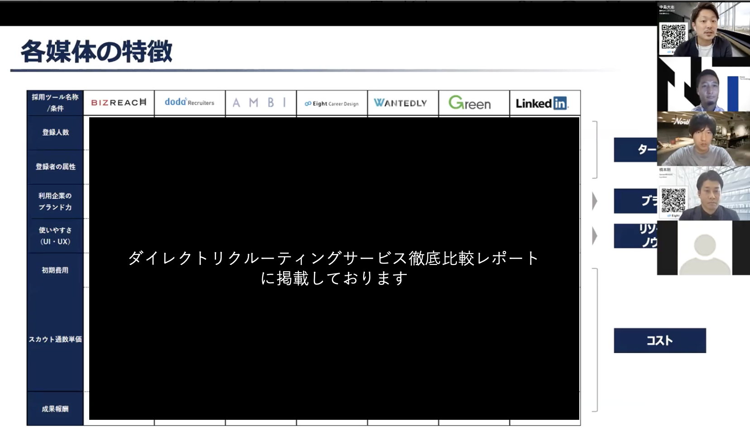Click the BIZREACH logo
Viewport: 750px width, 442px height.
(119, 103)
